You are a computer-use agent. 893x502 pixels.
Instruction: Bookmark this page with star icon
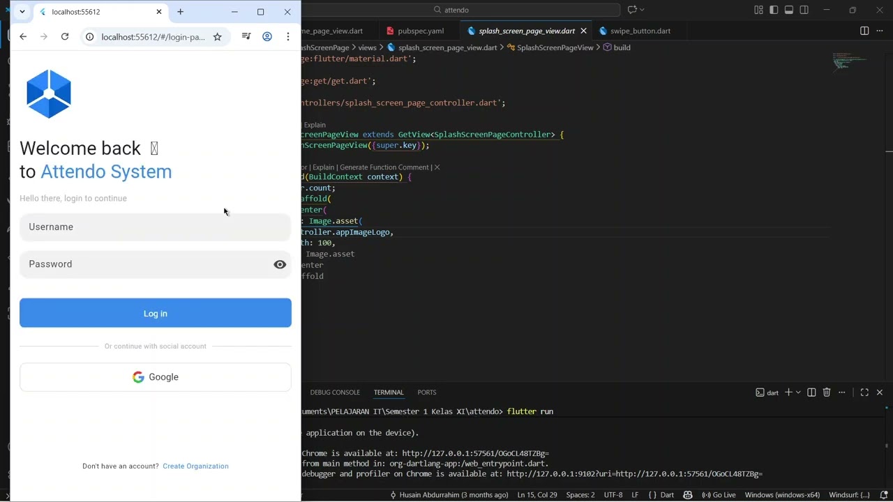coord(217,37)
